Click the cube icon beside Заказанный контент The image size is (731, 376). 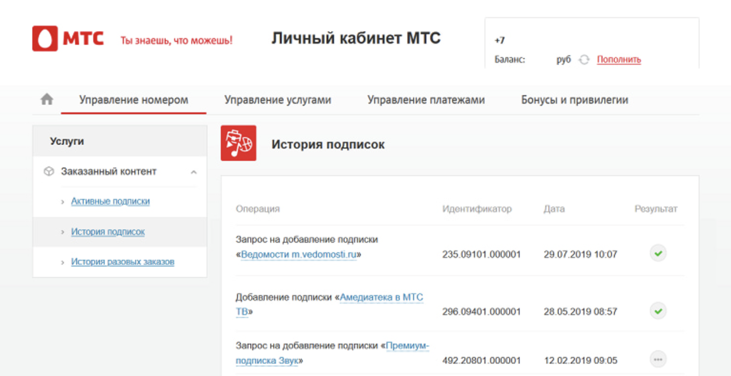(x=49, y=171)
